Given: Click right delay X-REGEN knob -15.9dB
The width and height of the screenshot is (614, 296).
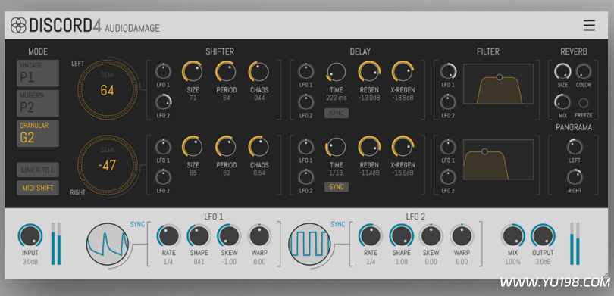Looking at the screenshot, I should tap(403, 147).
